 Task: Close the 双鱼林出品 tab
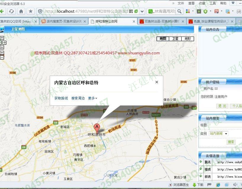[x=183, y=22]
